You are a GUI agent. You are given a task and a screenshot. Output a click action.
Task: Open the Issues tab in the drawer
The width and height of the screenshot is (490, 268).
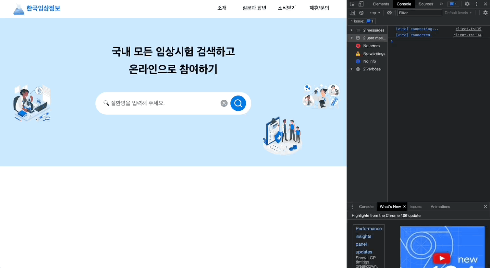click(x=416, y=207)
